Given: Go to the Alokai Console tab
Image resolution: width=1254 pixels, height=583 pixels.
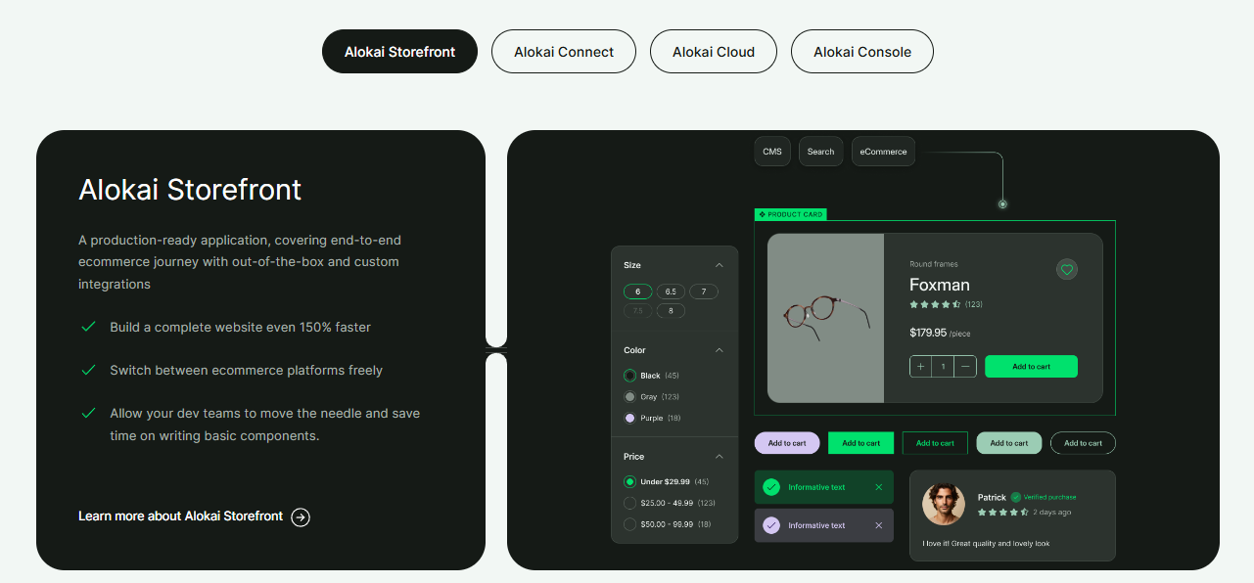Looking at the screenshot, I should [862, 52].
